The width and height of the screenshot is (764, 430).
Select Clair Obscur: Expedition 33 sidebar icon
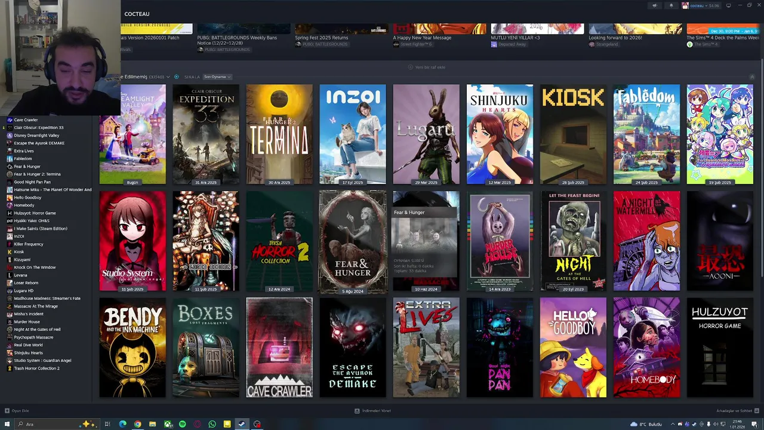(10, 128)
